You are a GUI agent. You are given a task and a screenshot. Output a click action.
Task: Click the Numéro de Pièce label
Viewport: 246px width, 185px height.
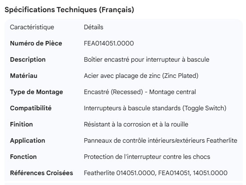click(36, 43)
